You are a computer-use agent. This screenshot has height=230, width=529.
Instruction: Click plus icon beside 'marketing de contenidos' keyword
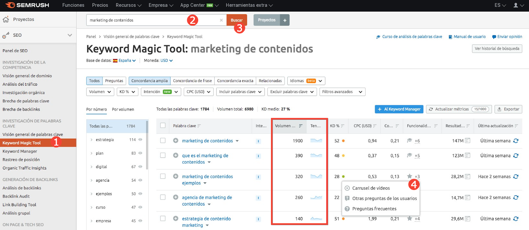176,141
